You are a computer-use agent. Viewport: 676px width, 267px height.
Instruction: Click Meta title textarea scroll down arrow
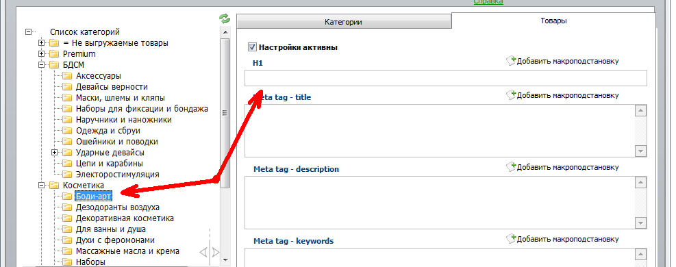(640, 151)
